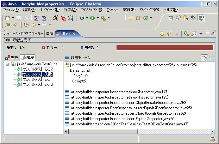Switch to the Team Synchronizing perspective icon
Viewport: 219px width, 144px height.
tap(178, 18)
